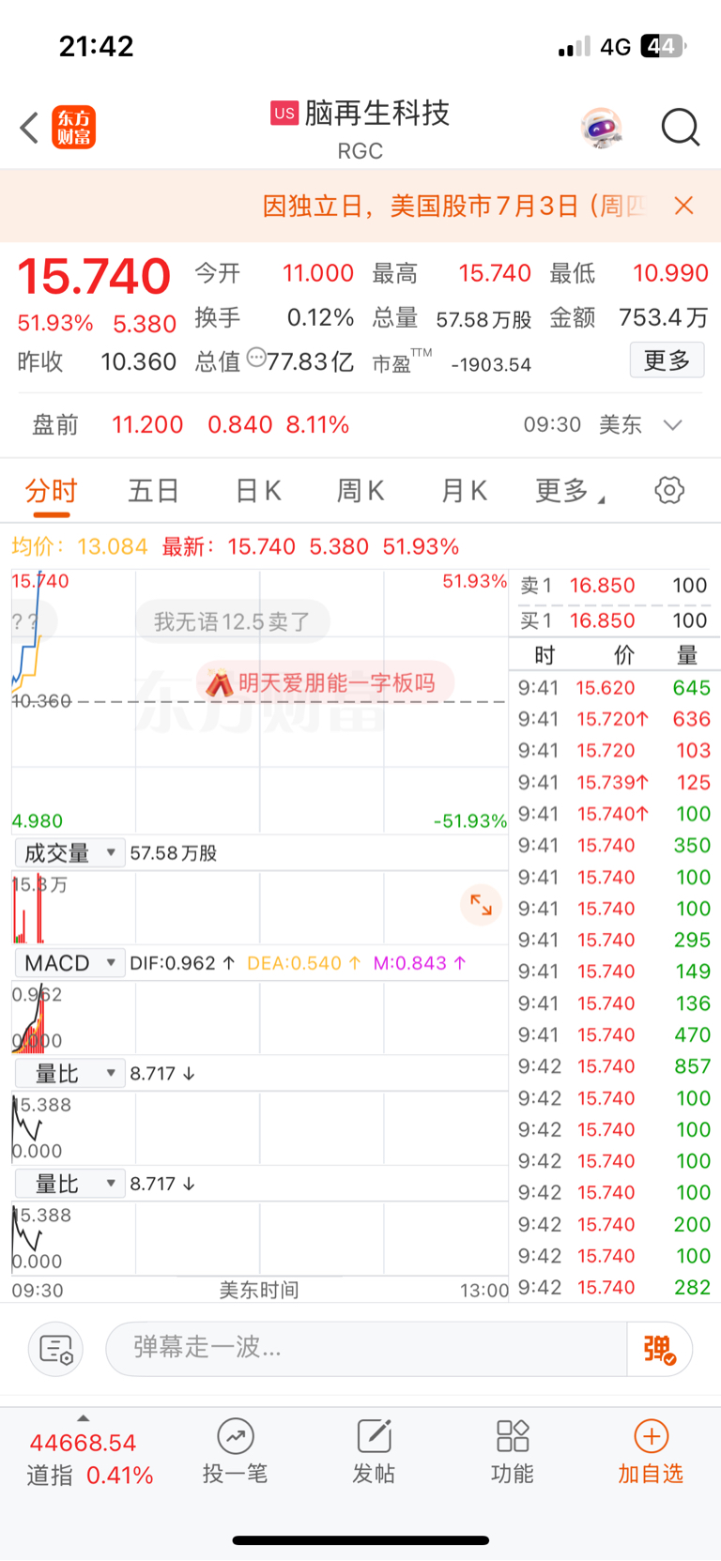Expand the 道指 index ticker arrow
This screenshot has width=721, height=1561.
coord(84,1418)
